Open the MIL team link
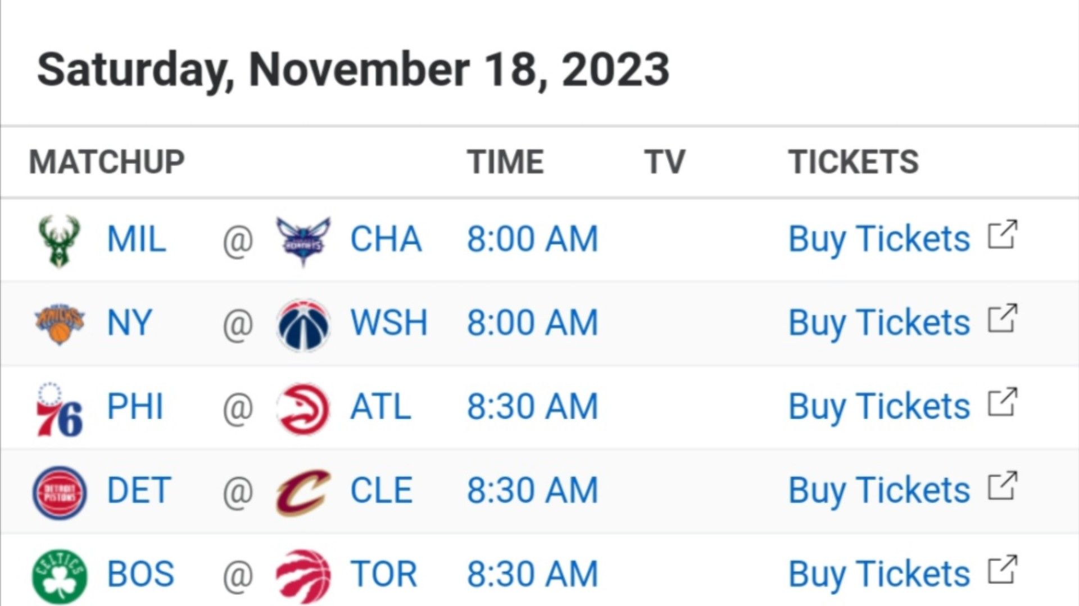1079x606 pixels. coord(137,239)
